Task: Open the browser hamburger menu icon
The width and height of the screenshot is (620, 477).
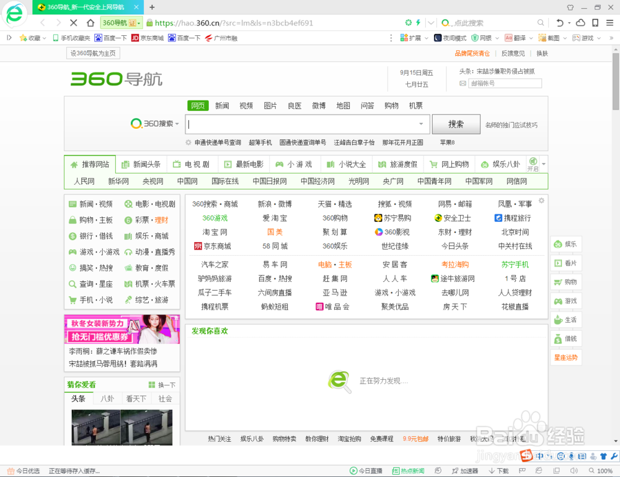Action: [x=609, y=23]
